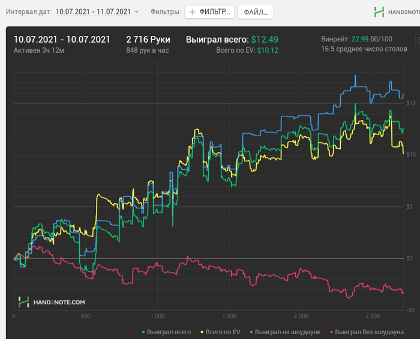Click the $0 axis label
Screen dimensions: 420x339
[409, 259]
